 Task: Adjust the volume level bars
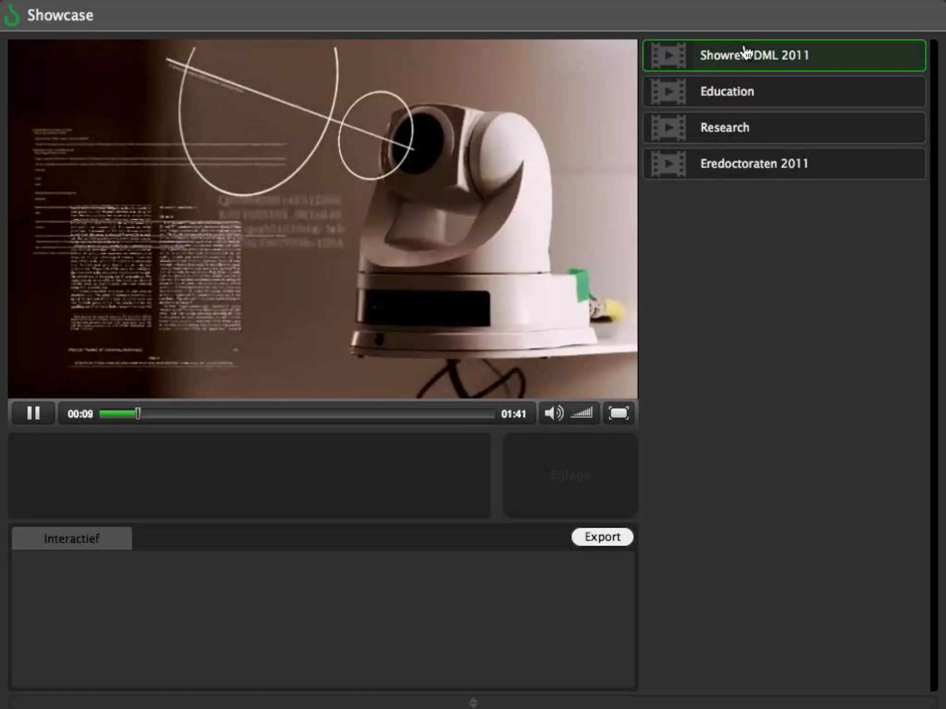582,413
